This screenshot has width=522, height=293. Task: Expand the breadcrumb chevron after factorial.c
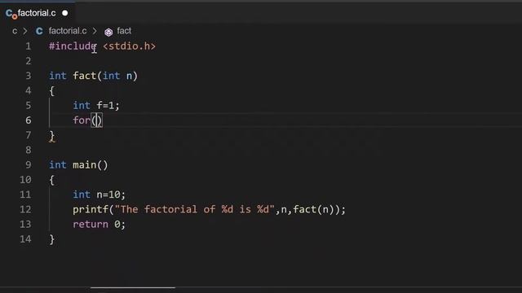[x=95, y=31]
